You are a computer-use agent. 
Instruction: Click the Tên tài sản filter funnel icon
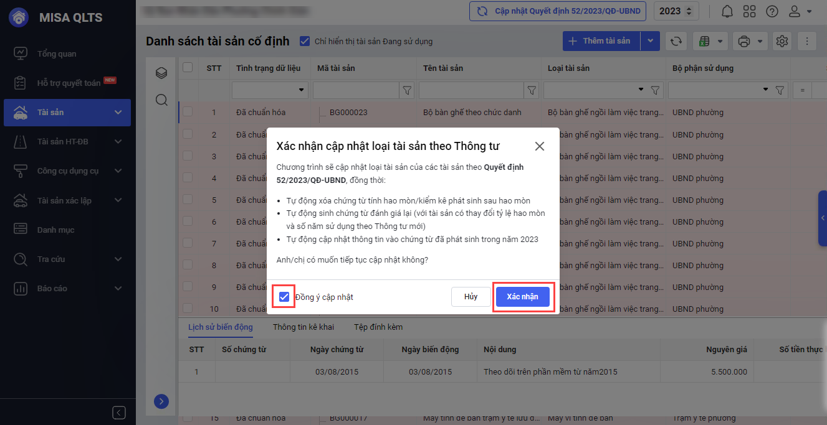pos(532,90)
